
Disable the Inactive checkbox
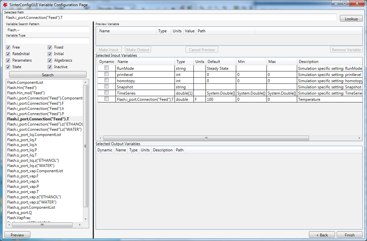tap(50, 67)
